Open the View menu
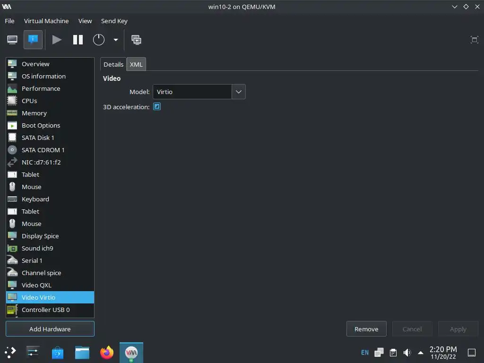 85,21
